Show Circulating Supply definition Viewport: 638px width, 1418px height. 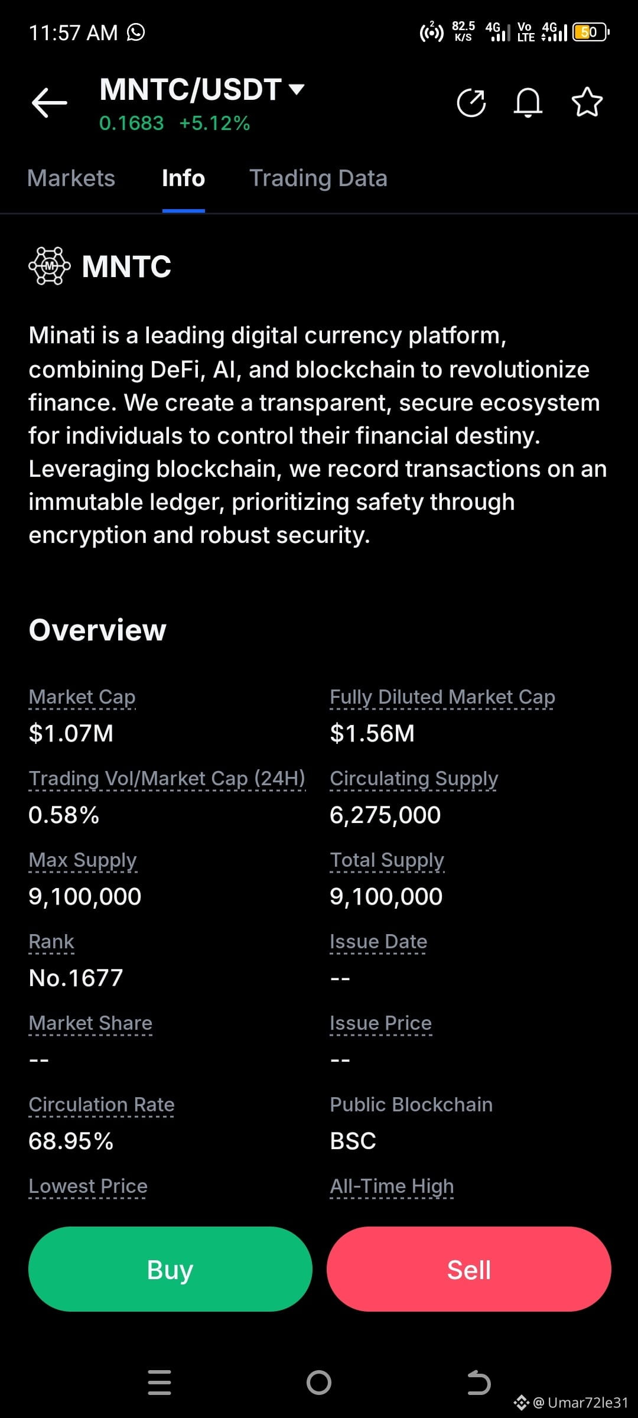point(414,779)
